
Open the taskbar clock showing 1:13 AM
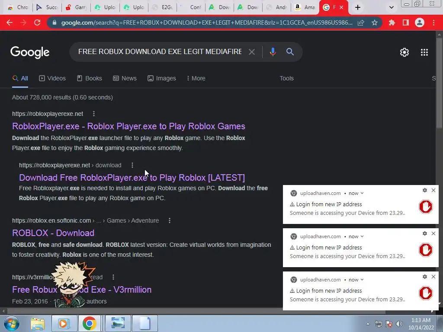click(421, 324)
